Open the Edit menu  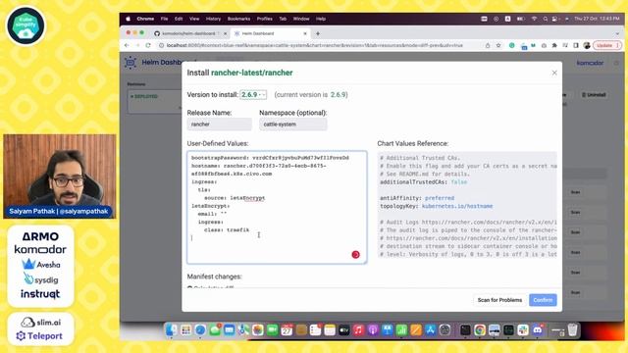pos(179,19)
